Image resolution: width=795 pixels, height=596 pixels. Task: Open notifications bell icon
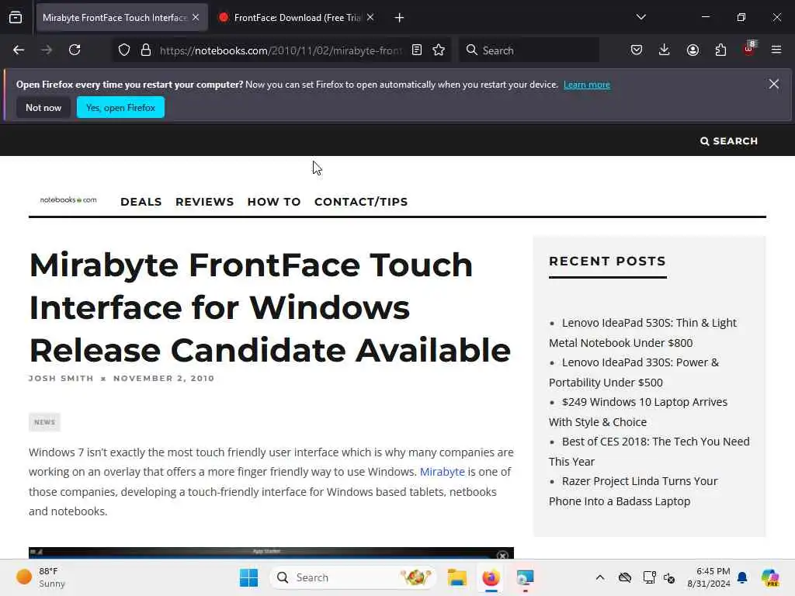tap(742, 577)
